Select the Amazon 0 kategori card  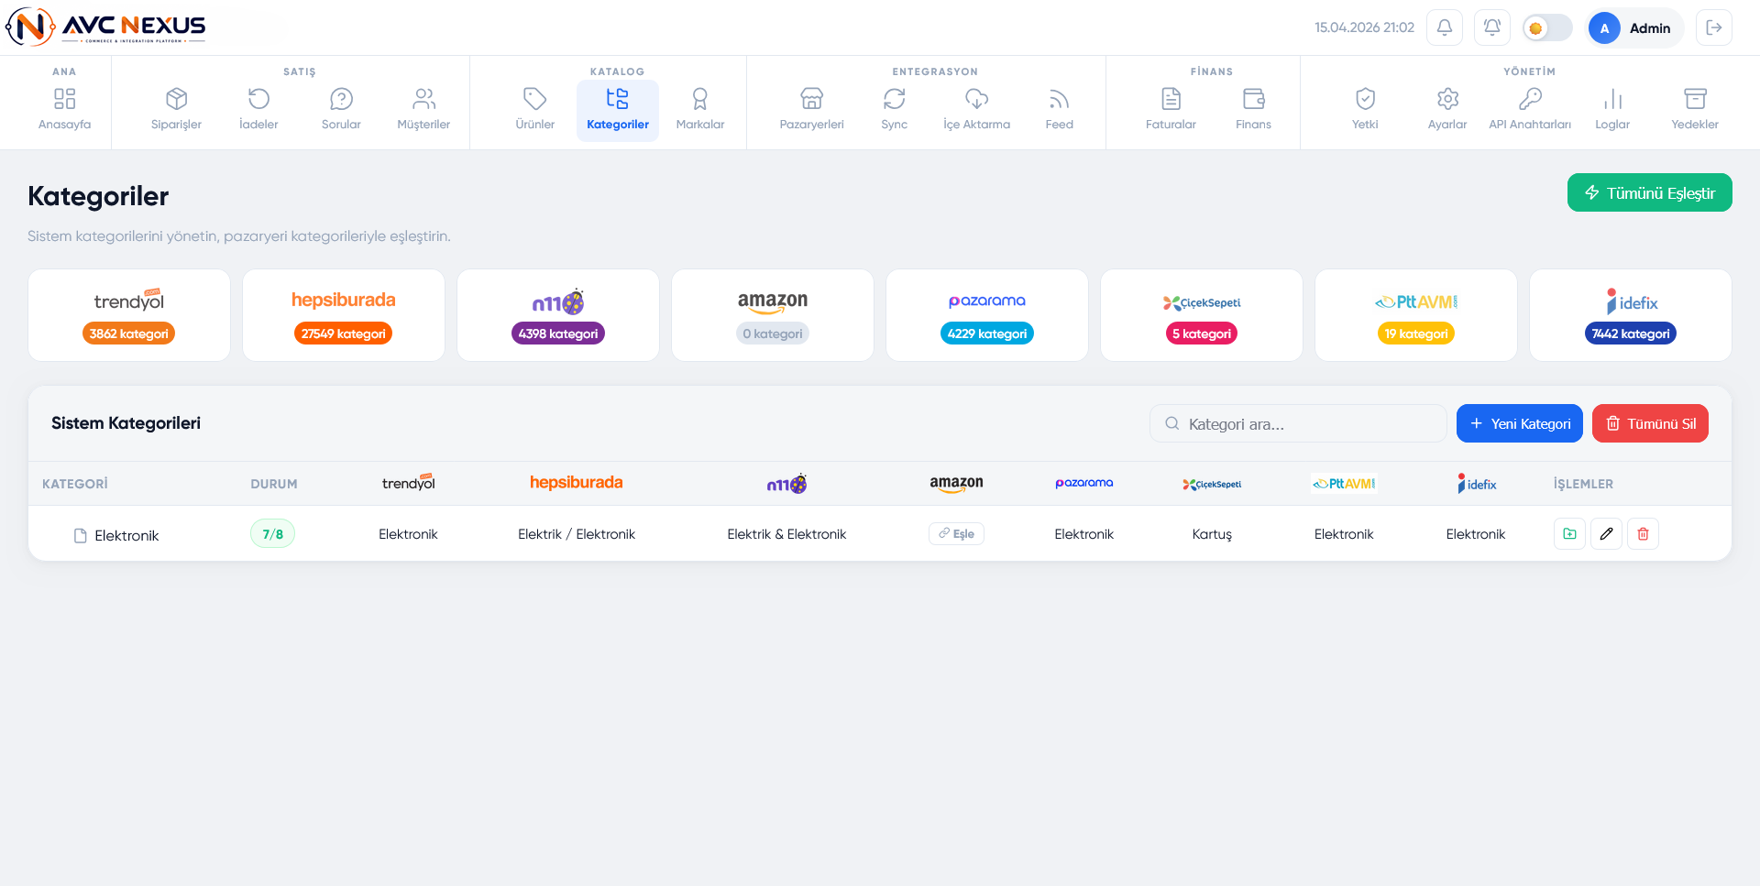[x=773, y=315]
